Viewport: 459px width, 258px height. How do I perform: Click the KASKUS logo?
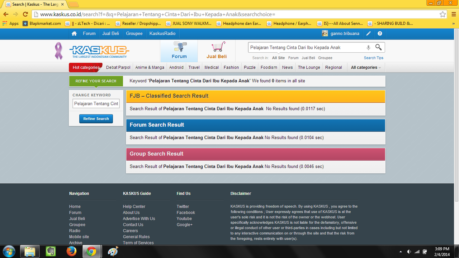(x=99, y=52)
